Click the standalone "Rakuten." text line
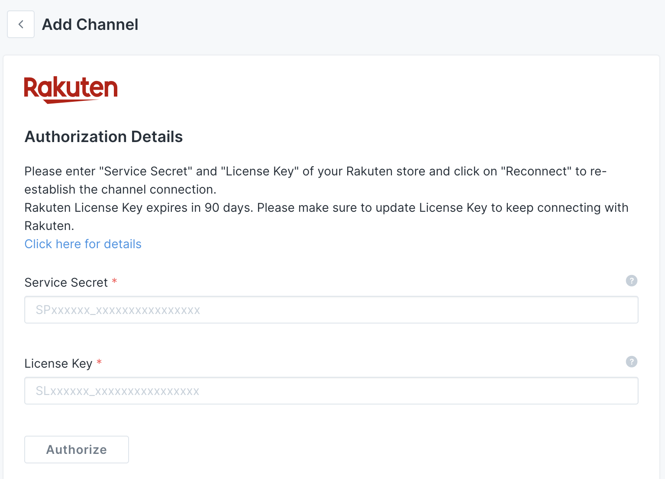Viewport: 665px width, 479px height. click(49, 226)
